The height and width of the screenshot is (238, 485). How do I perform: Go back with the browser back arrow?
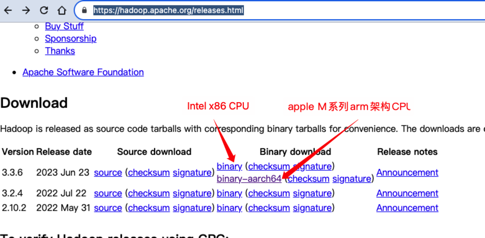8,11
